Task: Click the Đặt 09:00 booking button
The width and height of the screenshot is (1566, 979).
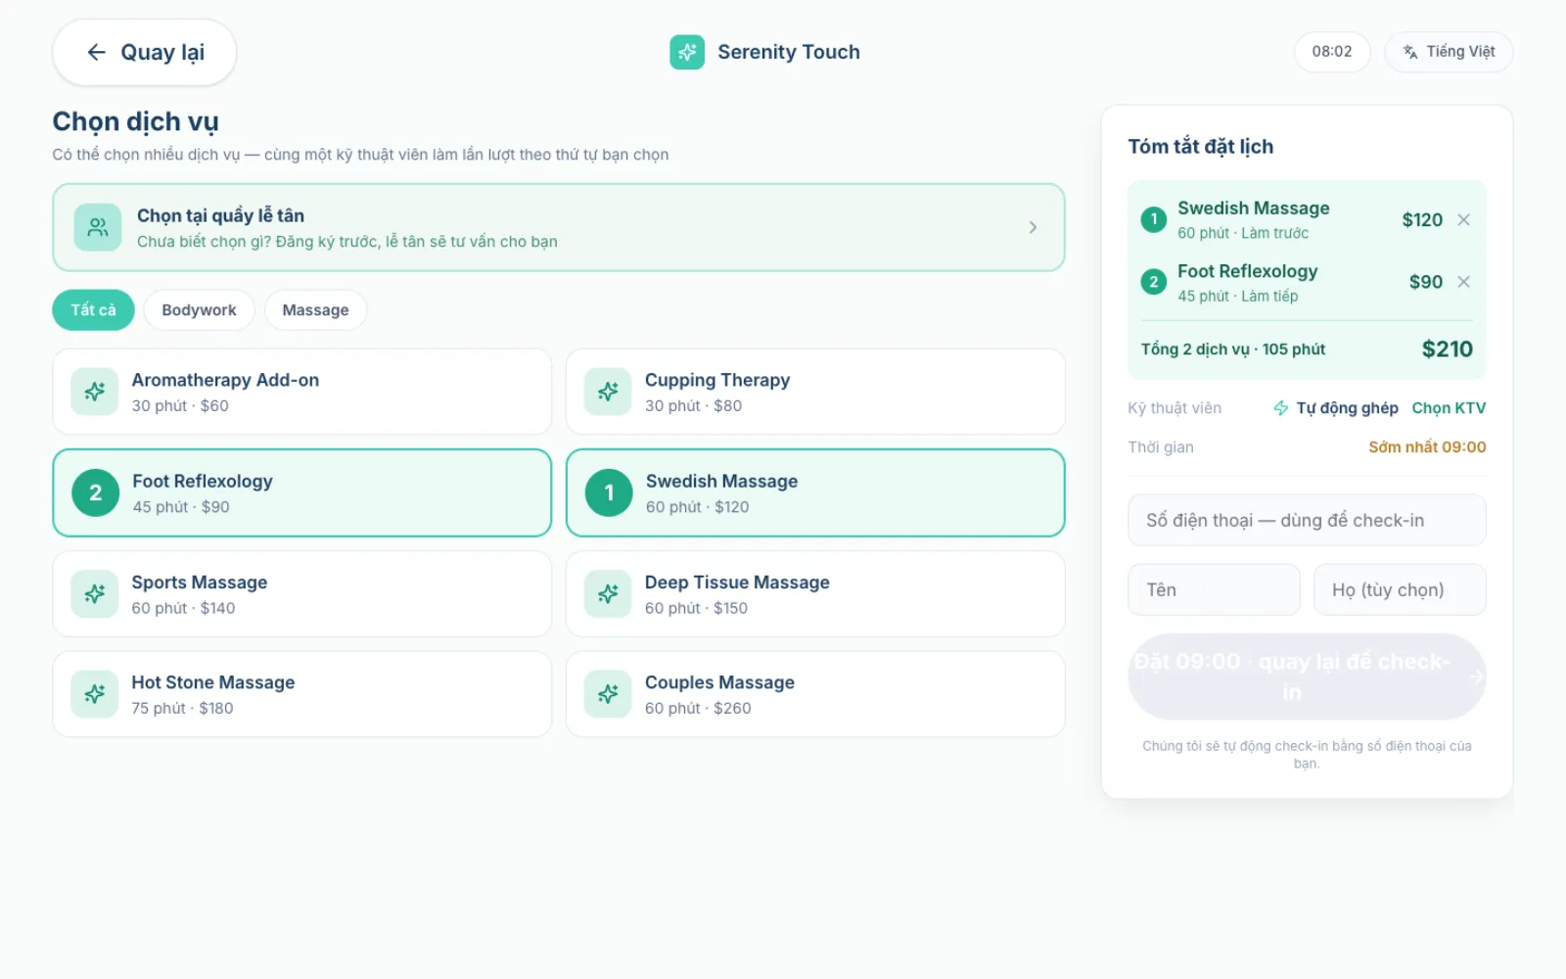Action: [x=1307, y=676]
